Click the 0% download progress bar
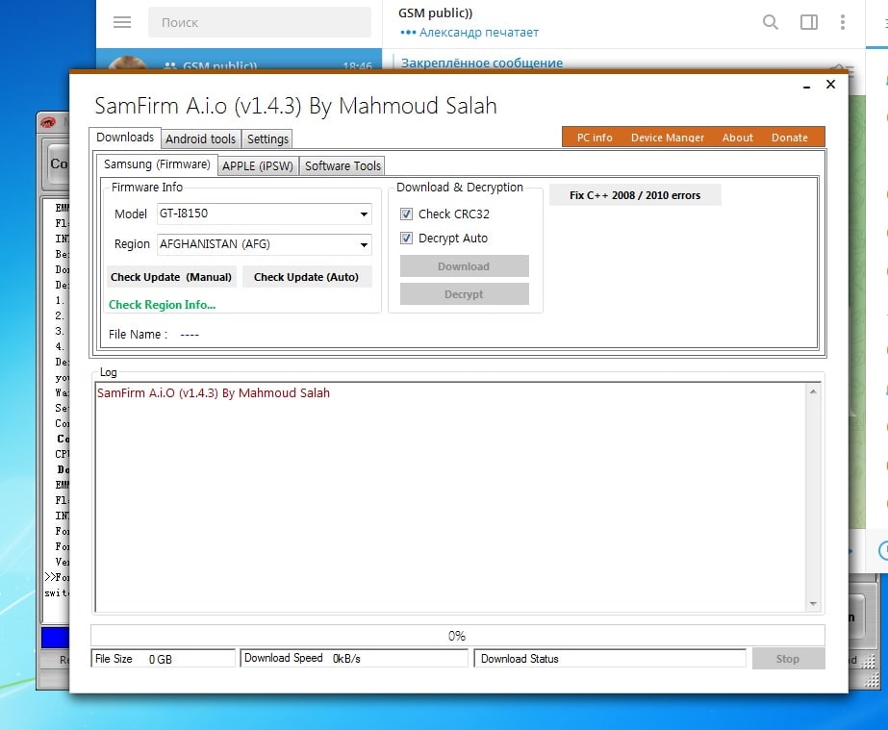This screenshot has width=888, height=730. coord(458,636)
